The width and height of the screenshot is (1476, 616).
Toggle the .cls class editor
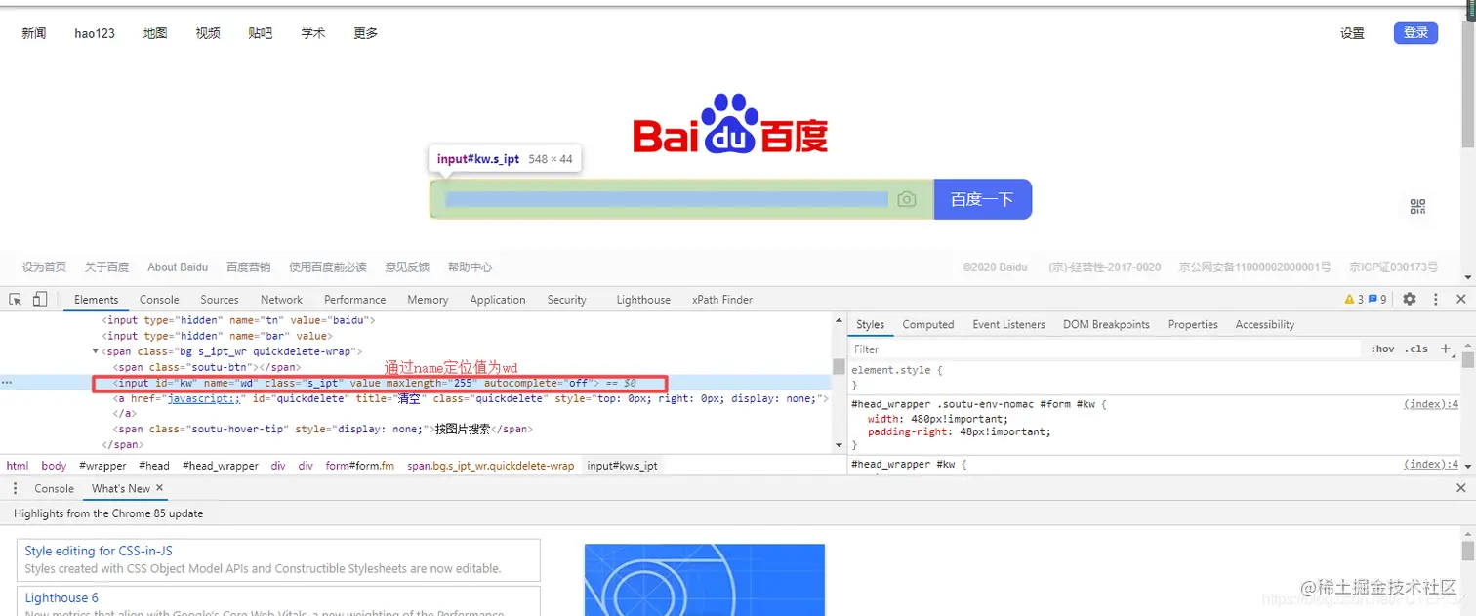click(x=1415, y=349)
